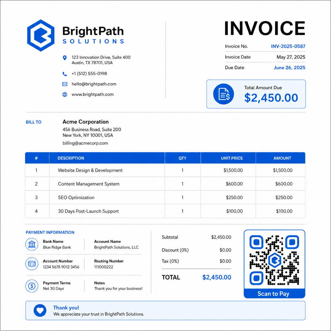331x331 pixels.
Task: Click the invoice document dollar icon
Action: pos(224,94)
